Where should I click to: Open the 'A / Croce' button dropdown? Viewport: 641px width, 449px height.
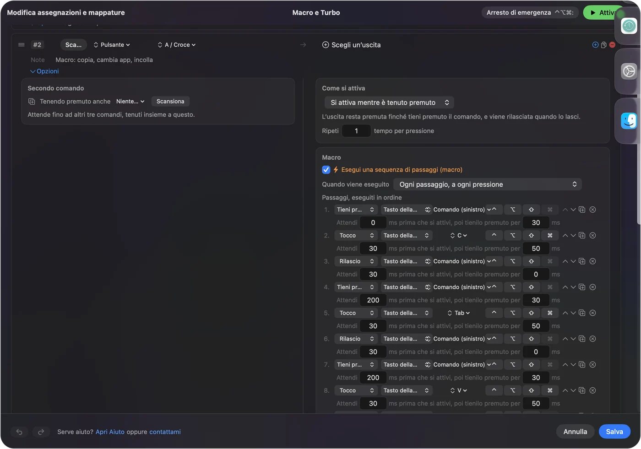tap(177, 45)
